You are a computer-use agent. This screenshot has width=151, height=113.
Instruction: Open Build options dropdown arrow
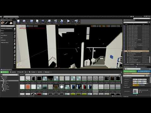click(x=64, y=22)
